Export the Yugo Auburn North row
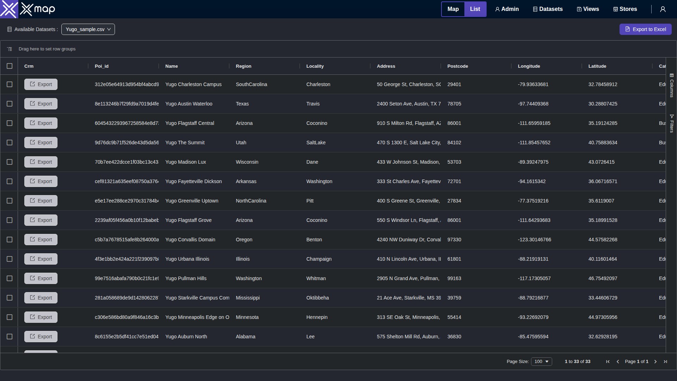 tap(41, 337)
